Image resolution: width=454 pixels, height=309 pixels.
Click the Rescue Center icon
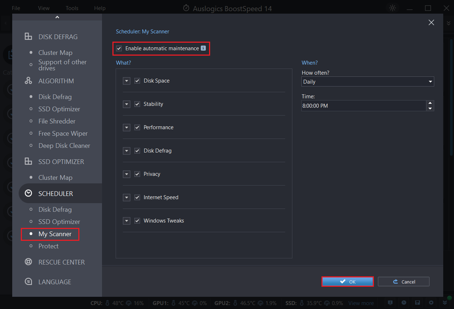[28, 262]
